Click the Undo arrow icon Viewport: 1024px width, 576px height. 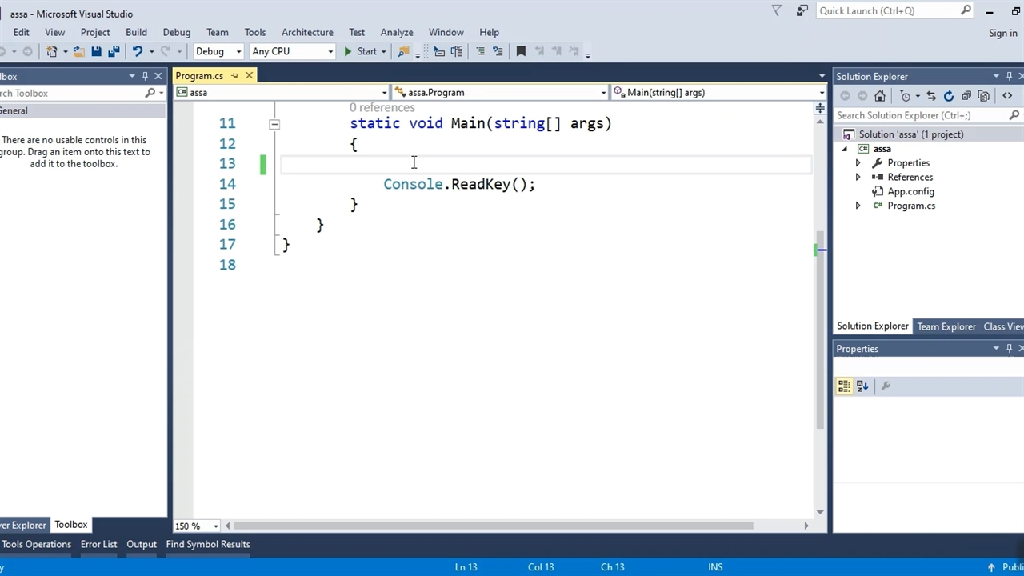click(x=138, y=51)
